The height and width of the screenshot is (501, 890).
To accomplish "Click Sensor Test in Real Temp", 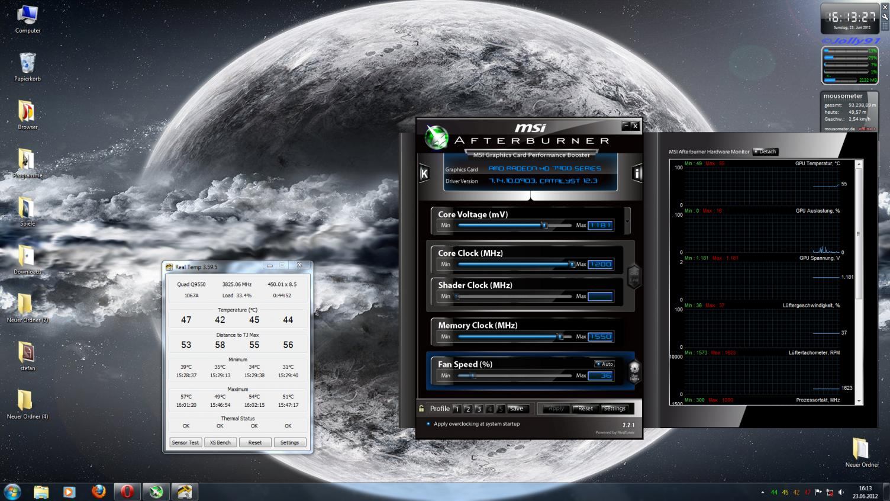I will click(x=185, y=442).
